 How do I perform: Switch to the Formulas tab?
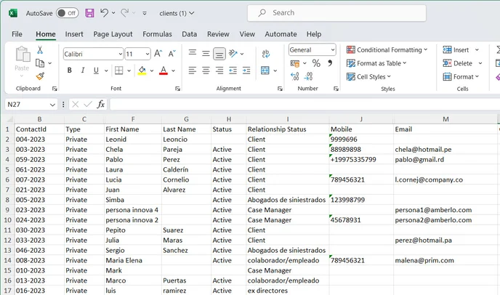click(157, 34)
